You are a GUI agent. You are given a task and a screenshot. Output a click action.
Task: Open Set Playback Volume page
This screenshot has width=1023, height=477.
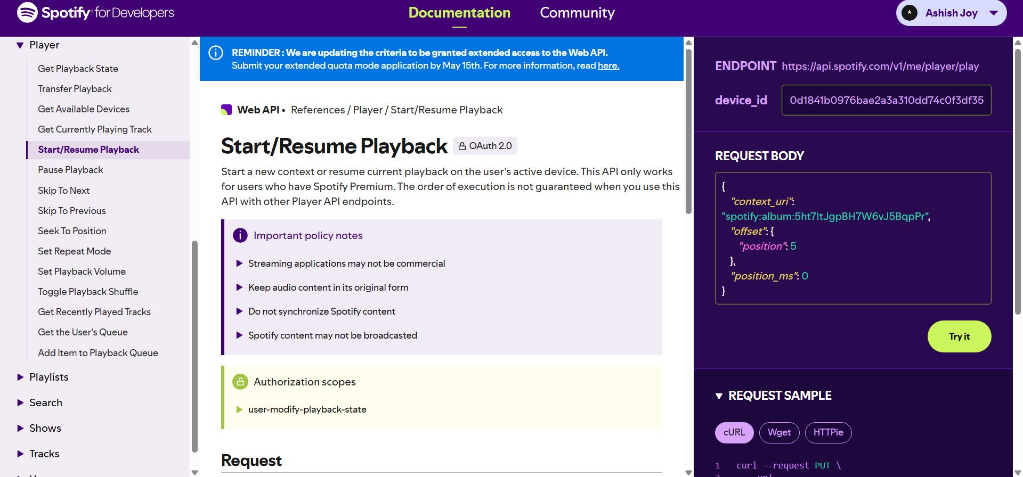point(82,272)
